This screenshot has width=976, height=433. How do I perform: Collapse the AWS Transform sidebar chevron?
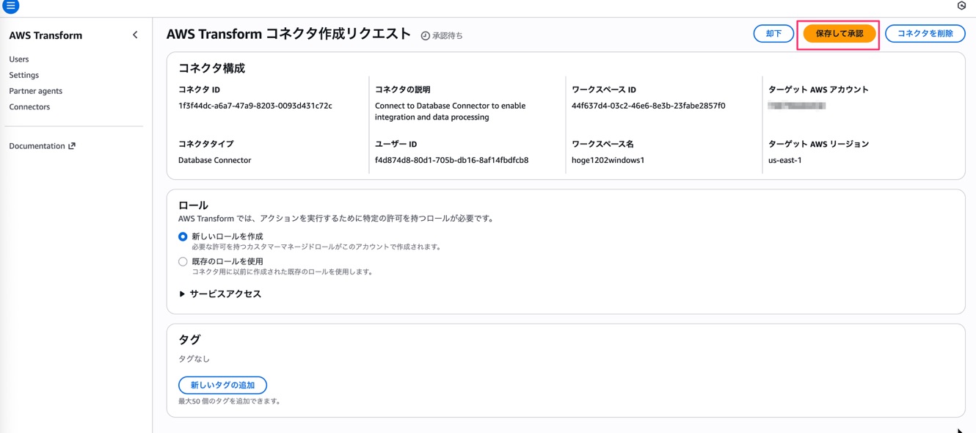pos(135,35)
